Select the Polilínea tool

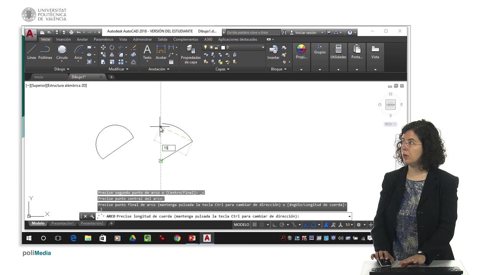[x=45, y=52]
